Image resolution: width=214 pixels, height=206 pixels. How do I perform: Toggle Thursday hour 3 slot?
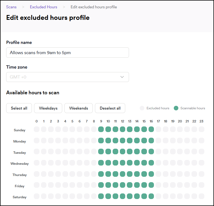58,174
